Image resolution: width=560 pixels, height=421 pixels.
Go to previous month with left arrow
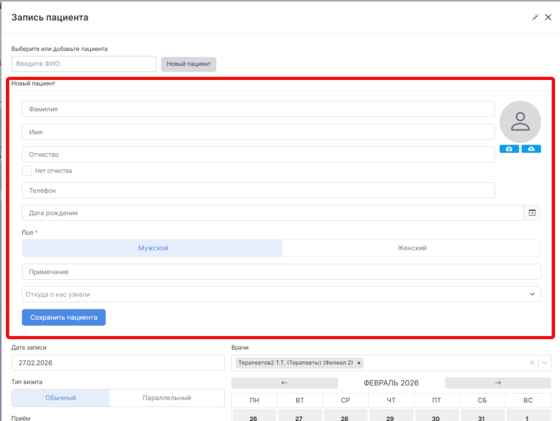(x=284, y=383)
